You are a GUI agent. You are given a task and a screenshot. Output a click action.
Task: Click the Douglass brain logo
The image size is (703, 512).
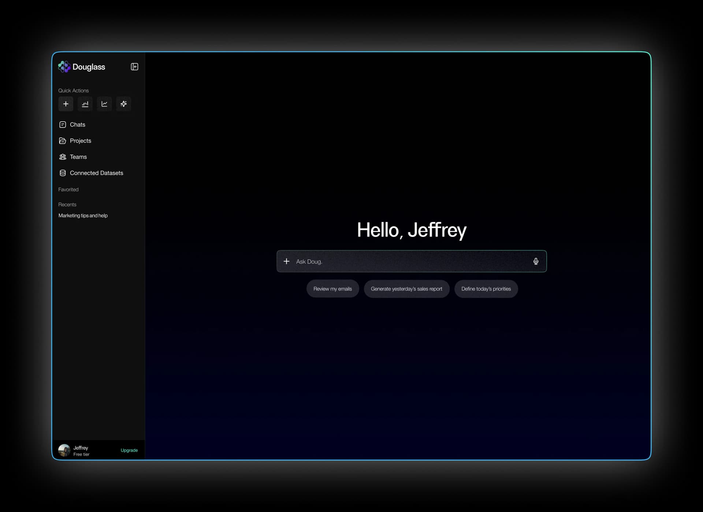pos(64,67)
